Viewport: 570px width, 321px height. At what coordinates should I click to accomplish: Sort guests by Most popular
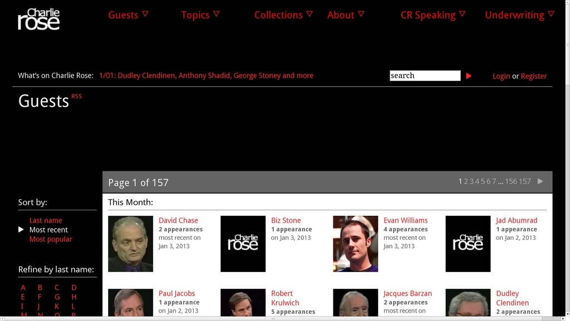point(51,239)
